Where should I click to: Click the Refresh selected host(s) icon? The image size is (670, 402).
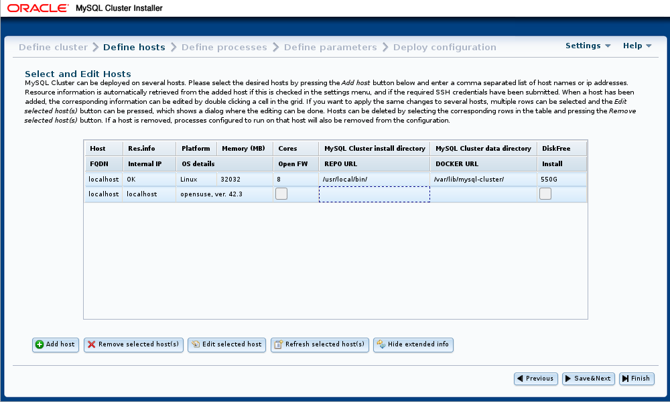coord(278,344)
